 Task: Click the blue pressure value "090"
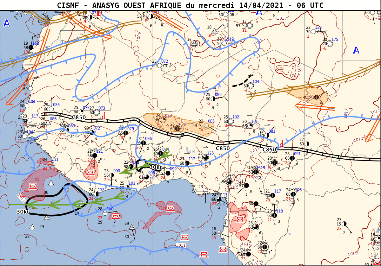pyautogui.click(x=117, y=171)
